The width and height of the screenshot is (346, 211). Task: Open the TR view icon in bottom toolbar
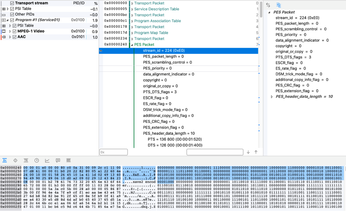[x=26, y=160]
